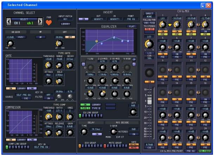Select high shelving icon beside 4 HIGH
The width and height of the screenshot is (214, 155).
[134, 64]
